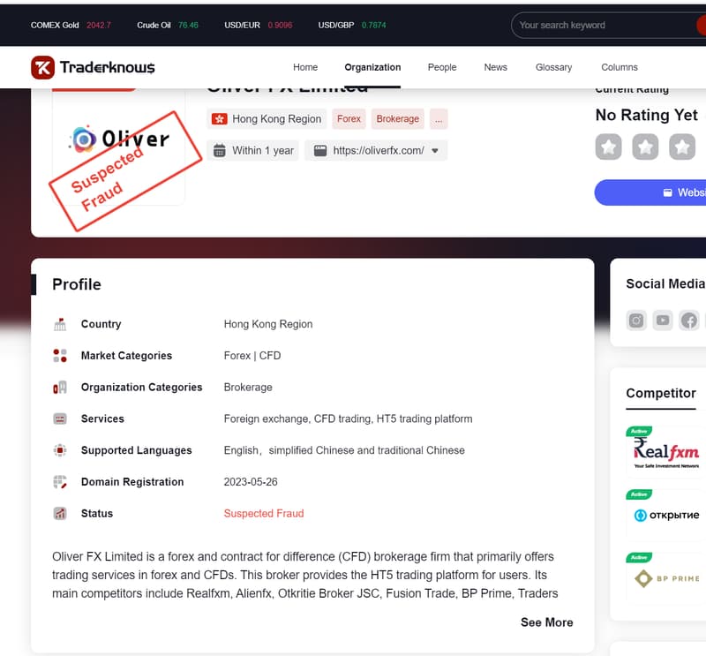The height and width of the screenshot is (656, 706).
Task: Select the Forex tag
Action: [349, 119]
